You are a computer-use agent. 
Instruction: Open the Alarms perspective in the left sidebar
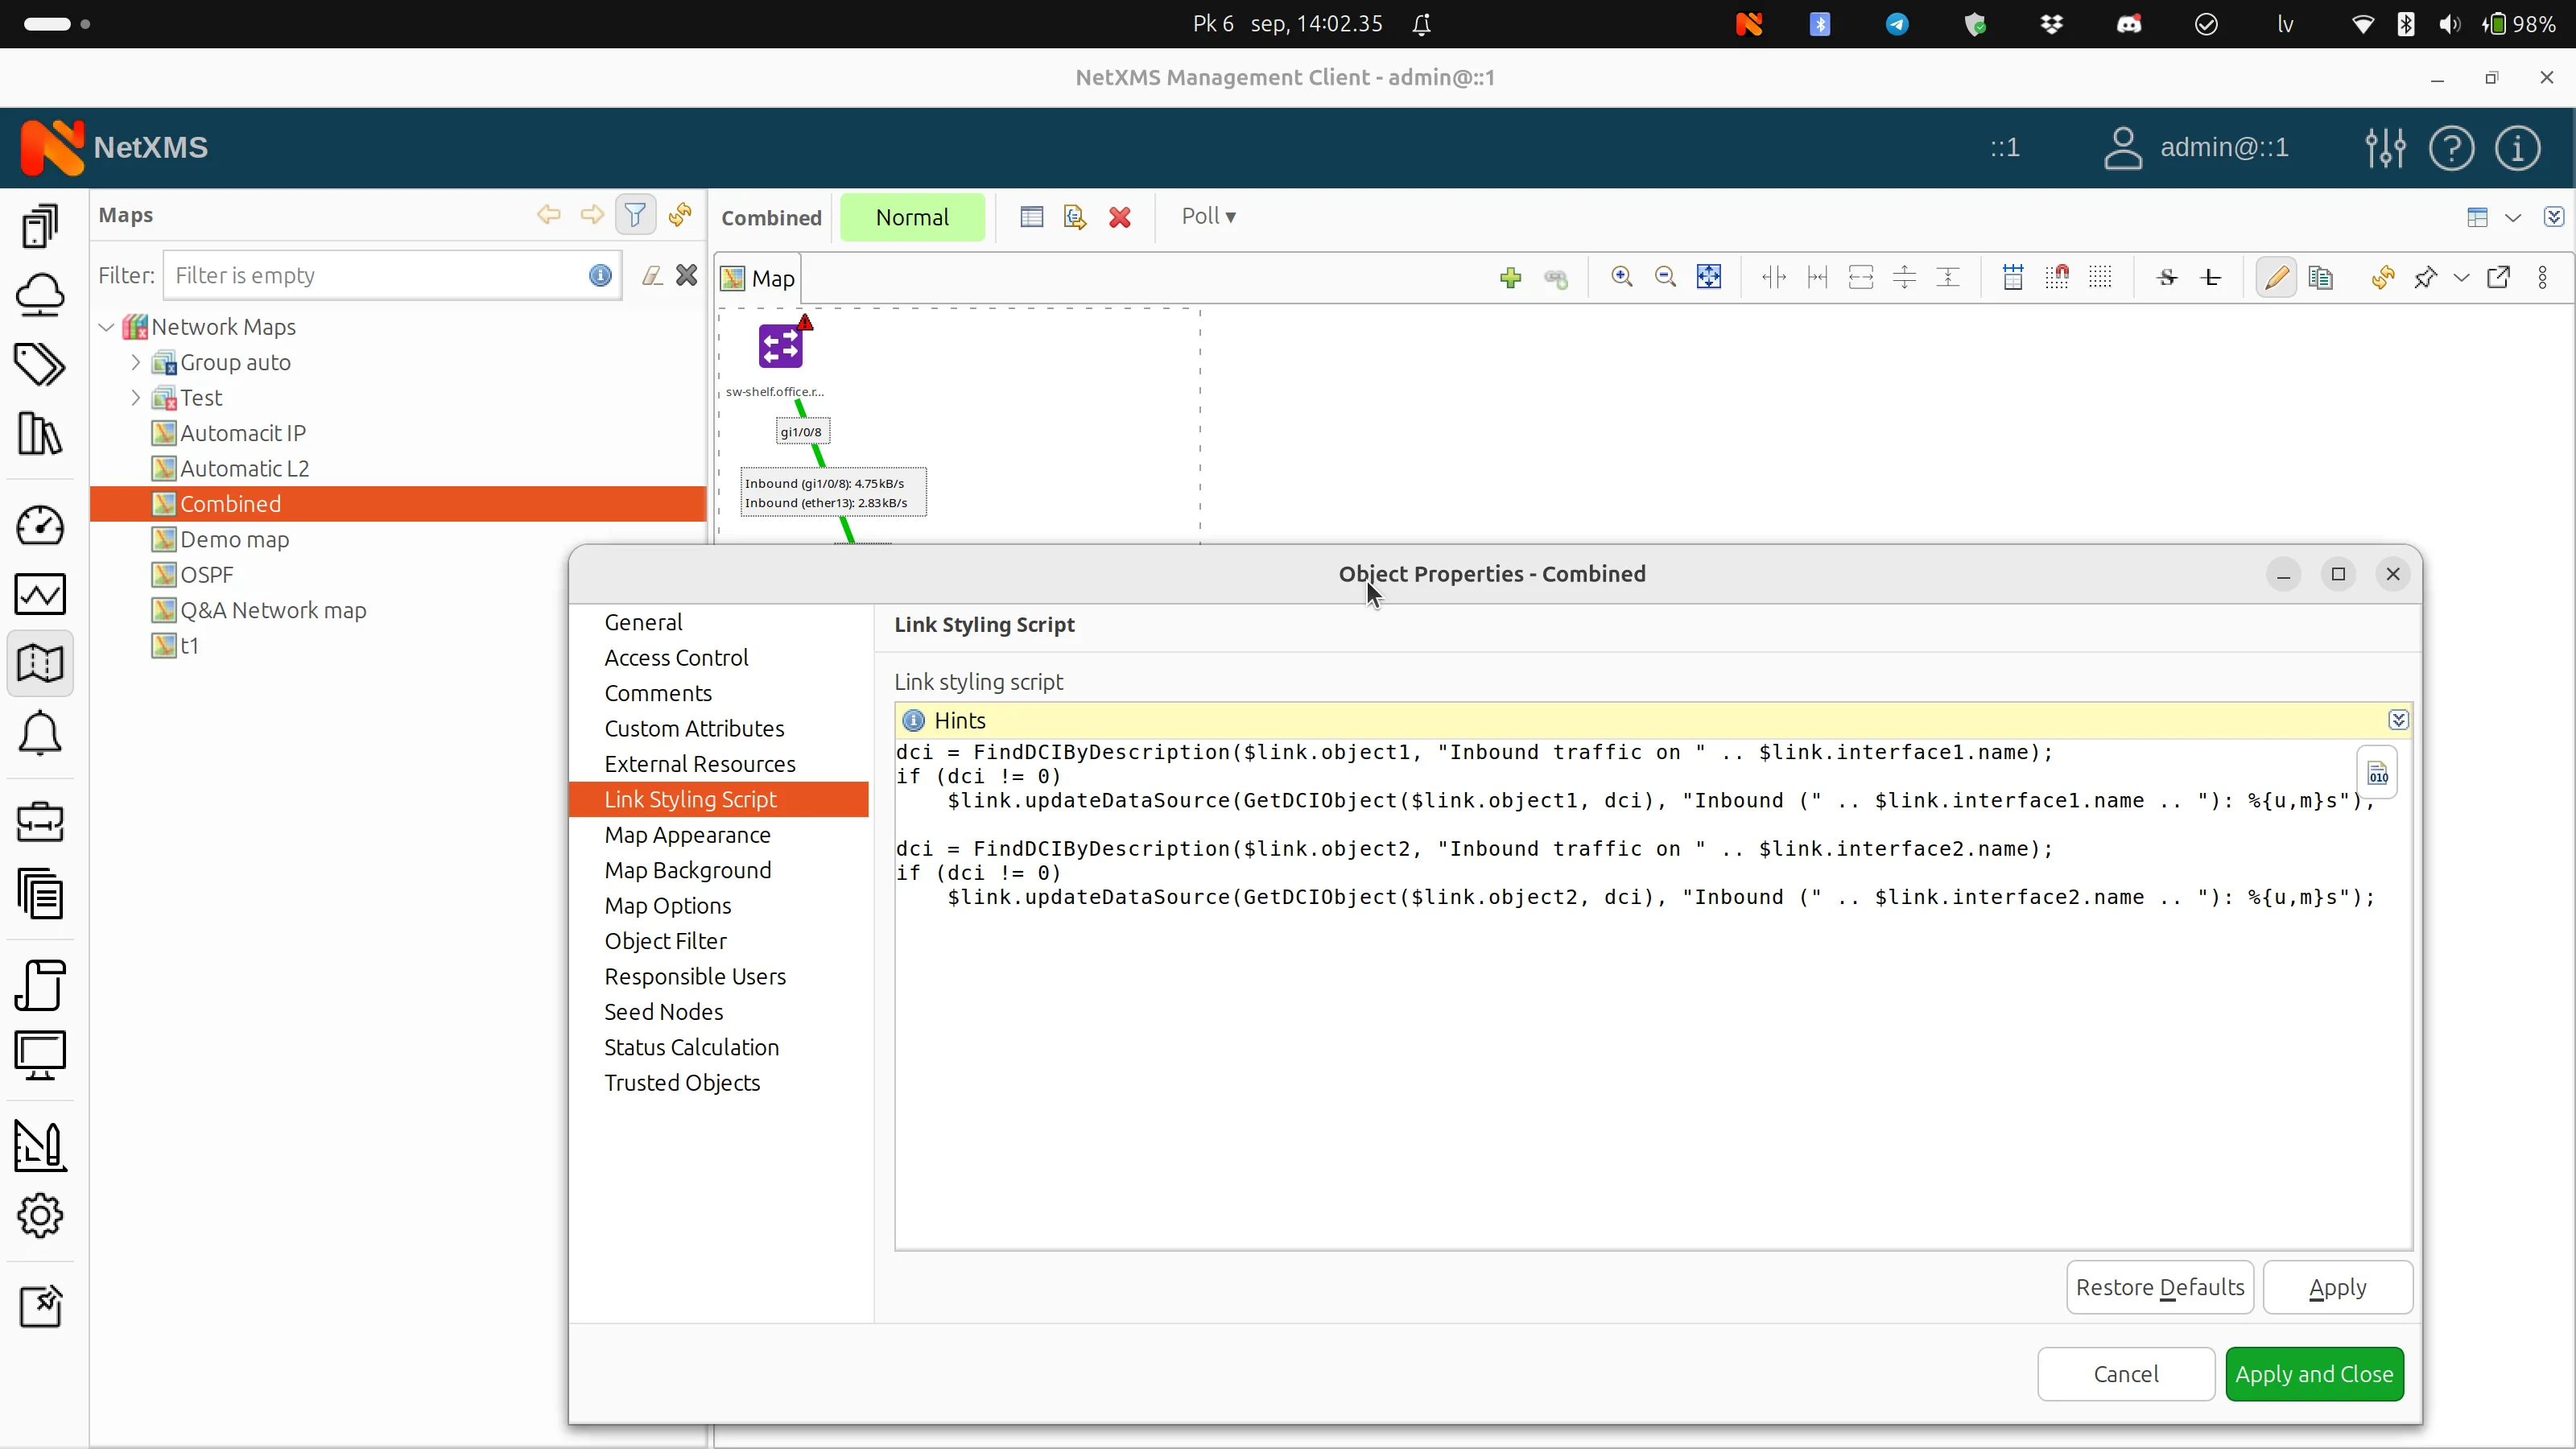point(40,733)
